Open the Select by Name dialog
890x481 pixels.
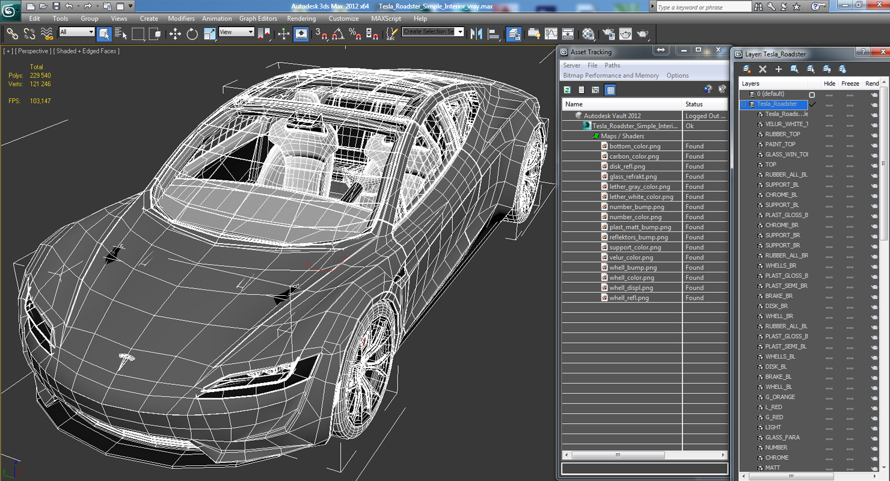tap(120, 34)
